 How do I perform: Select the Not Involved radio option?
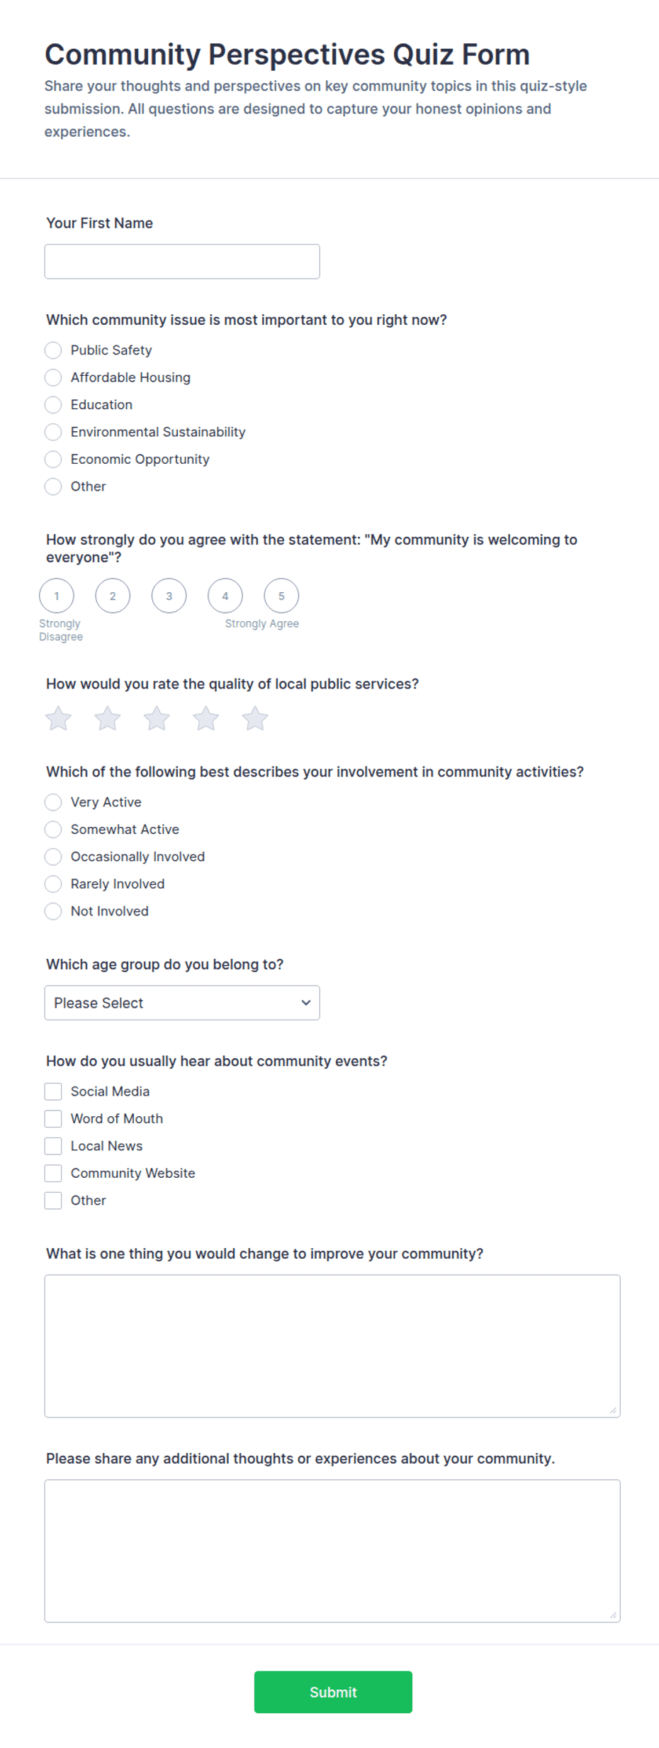53,911
